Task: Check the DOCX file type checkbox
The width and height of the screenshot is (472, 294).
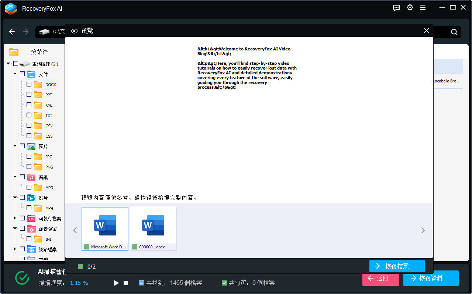Action: [29, 84]
